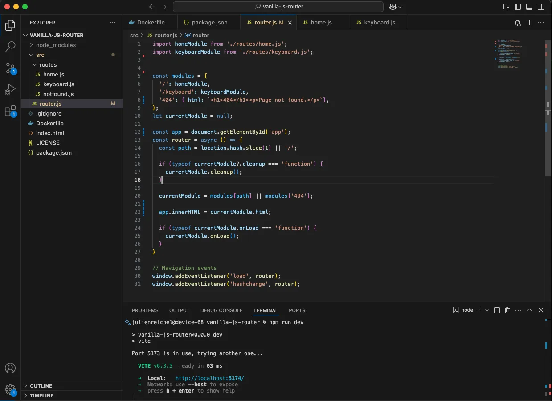The image size is (552, 401).
Task: Expand the OUTLINE section
Action: [x=72, y=386]
